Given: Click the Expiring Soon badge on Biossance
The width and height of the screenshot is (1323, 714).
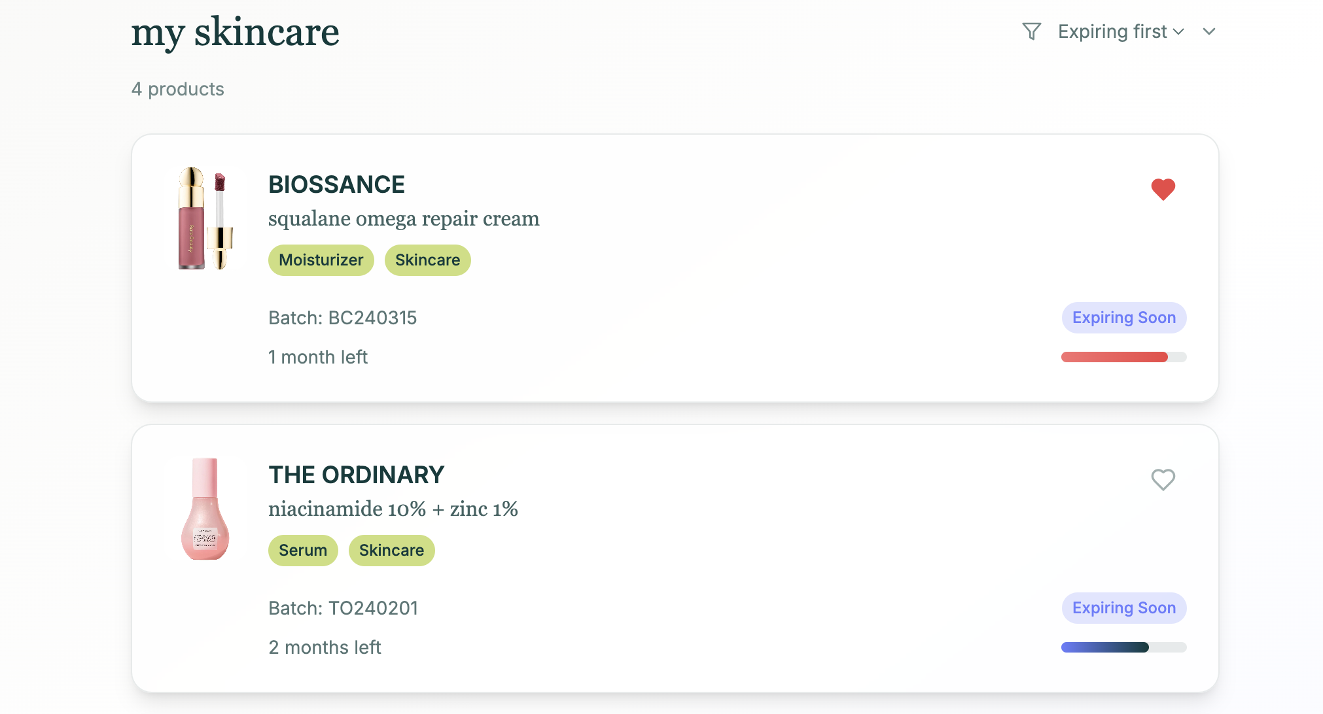Looking at the screenshot, I should point(1123,318).
